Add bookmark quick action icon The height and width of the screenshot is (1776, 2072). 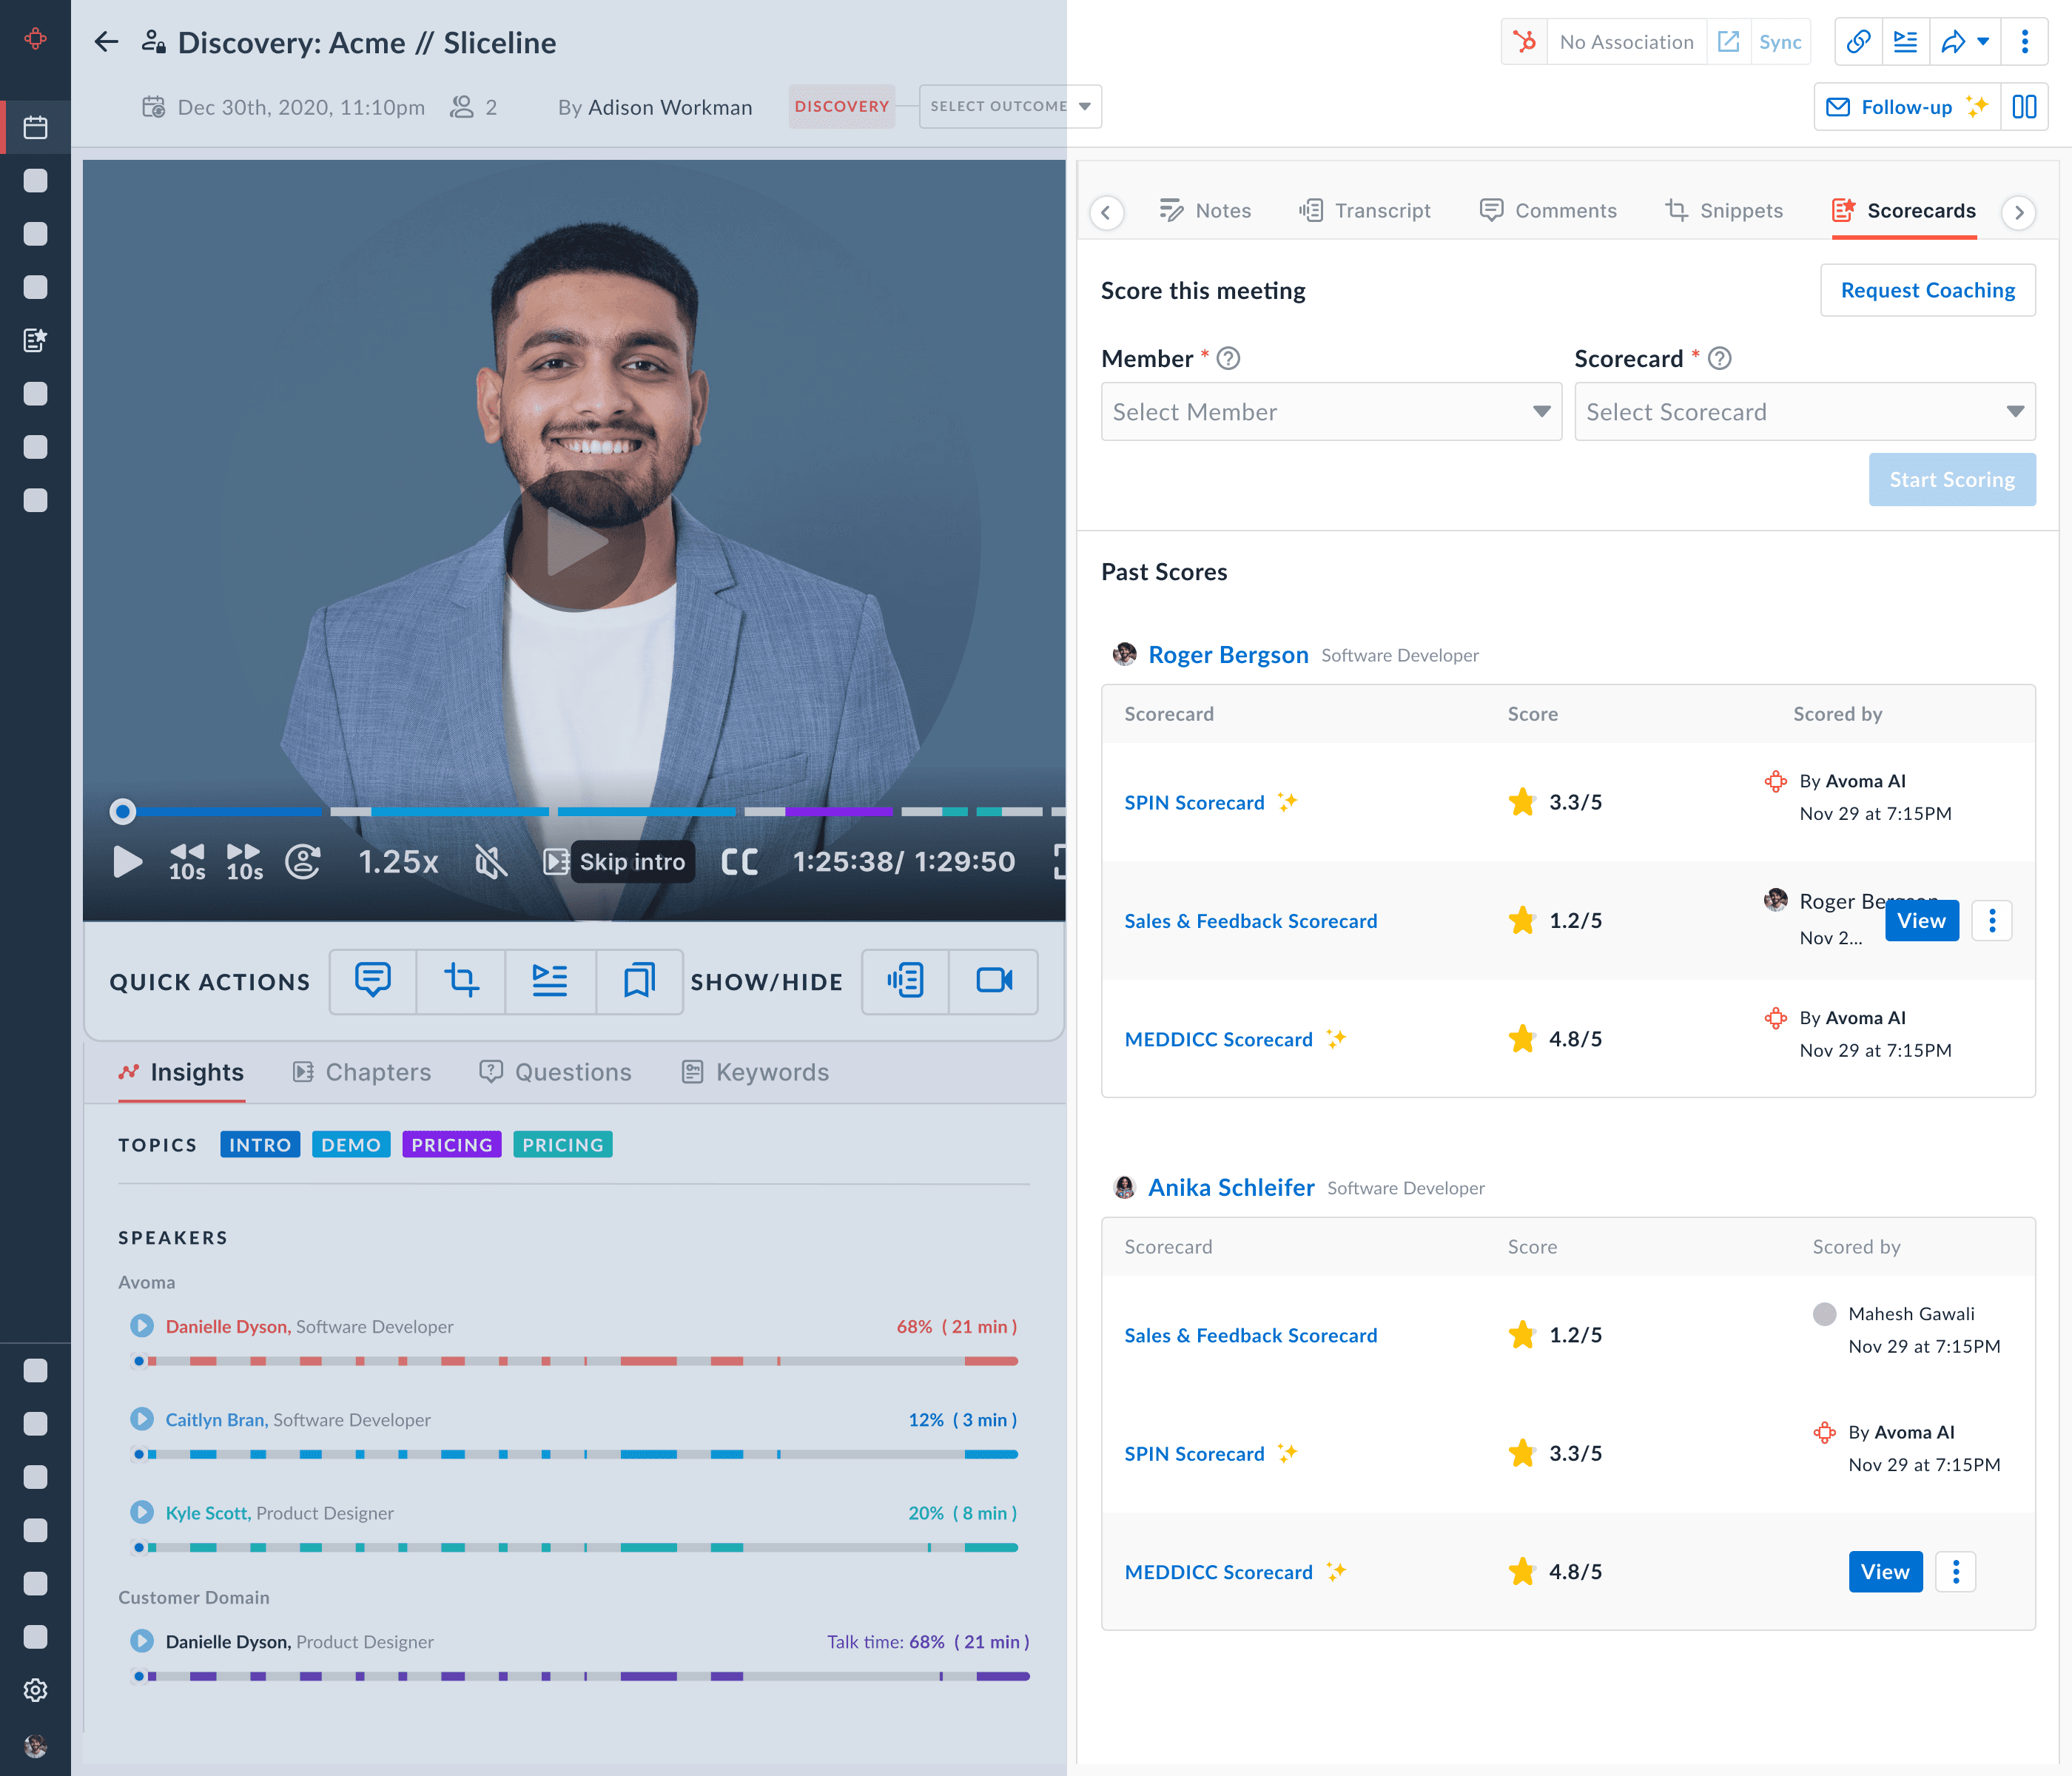click(639, 980)
